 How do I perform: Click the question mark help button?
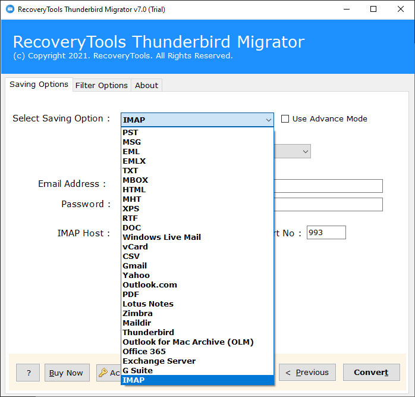tap(28, 373)
